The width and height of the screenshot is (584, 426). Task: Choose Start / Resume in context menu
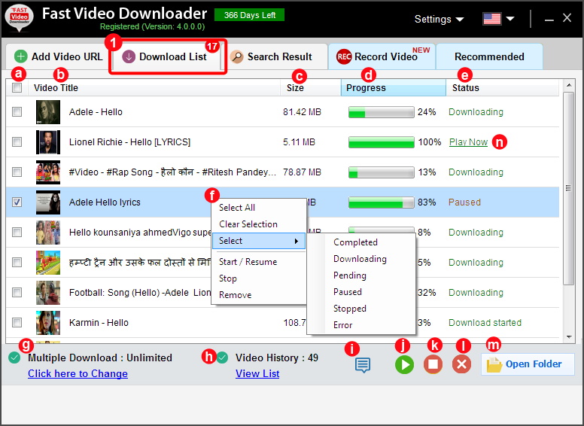pyautogui.click(x=259, y=262)
